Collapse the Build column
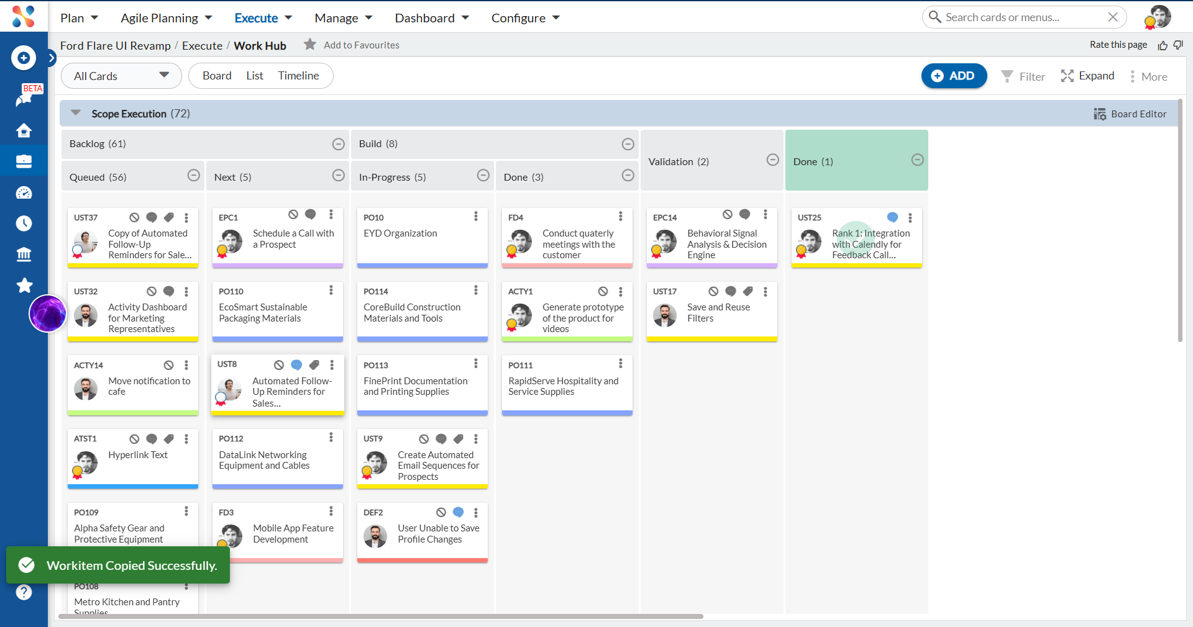The height and width of the screenshot is (627, 1193). (628, 144)
